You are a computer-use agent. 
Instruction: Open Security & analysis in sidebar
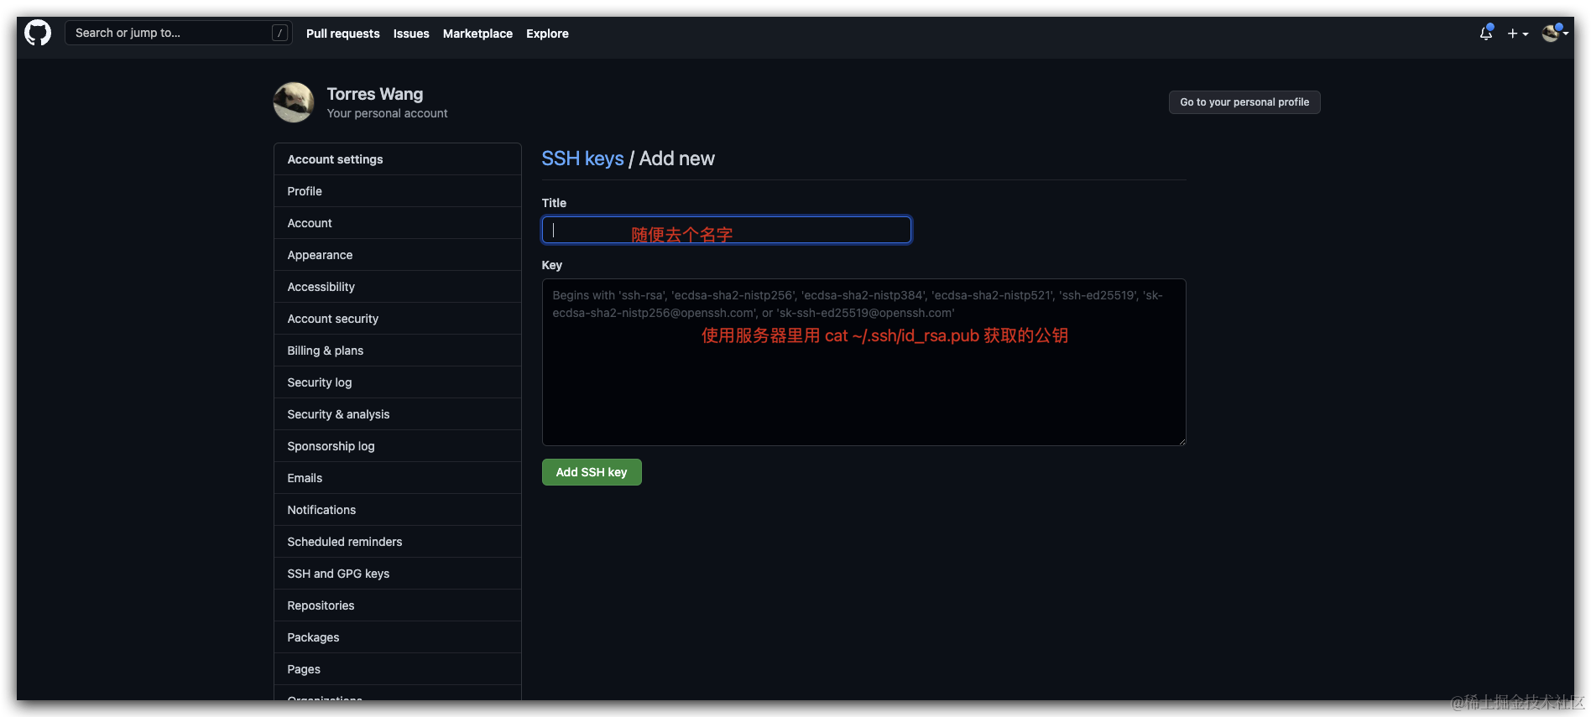(398, 414)
